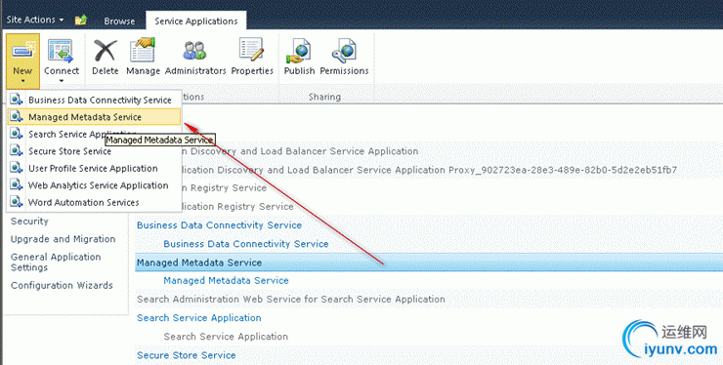Open the Properties ribbon icon
This screenshot has width=723, height=365.
(x=252, y=50)
